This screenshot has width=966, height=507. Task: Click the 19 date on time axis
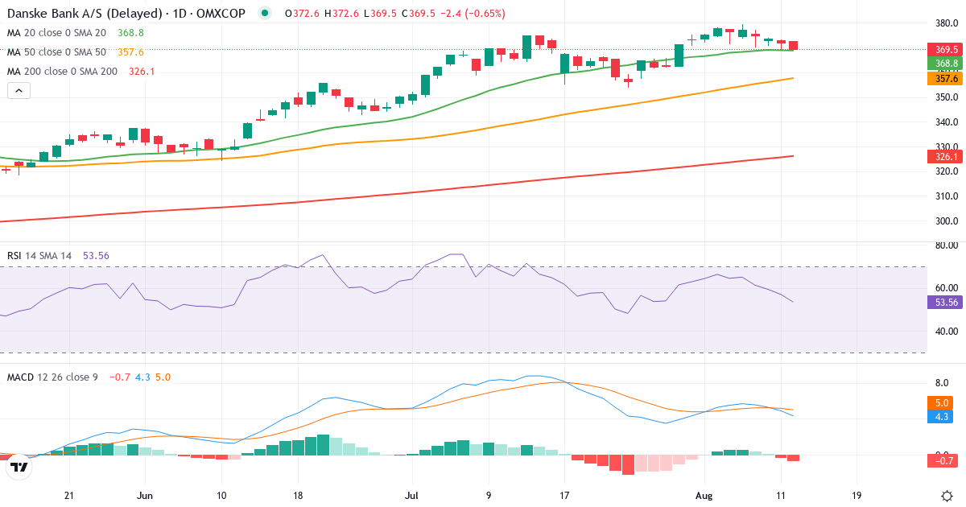[856, 496]
